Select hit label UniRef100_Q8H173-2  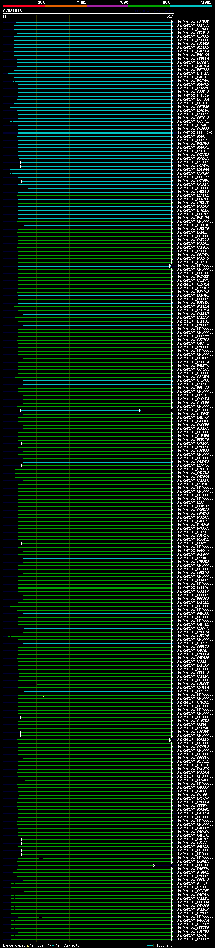195,132
